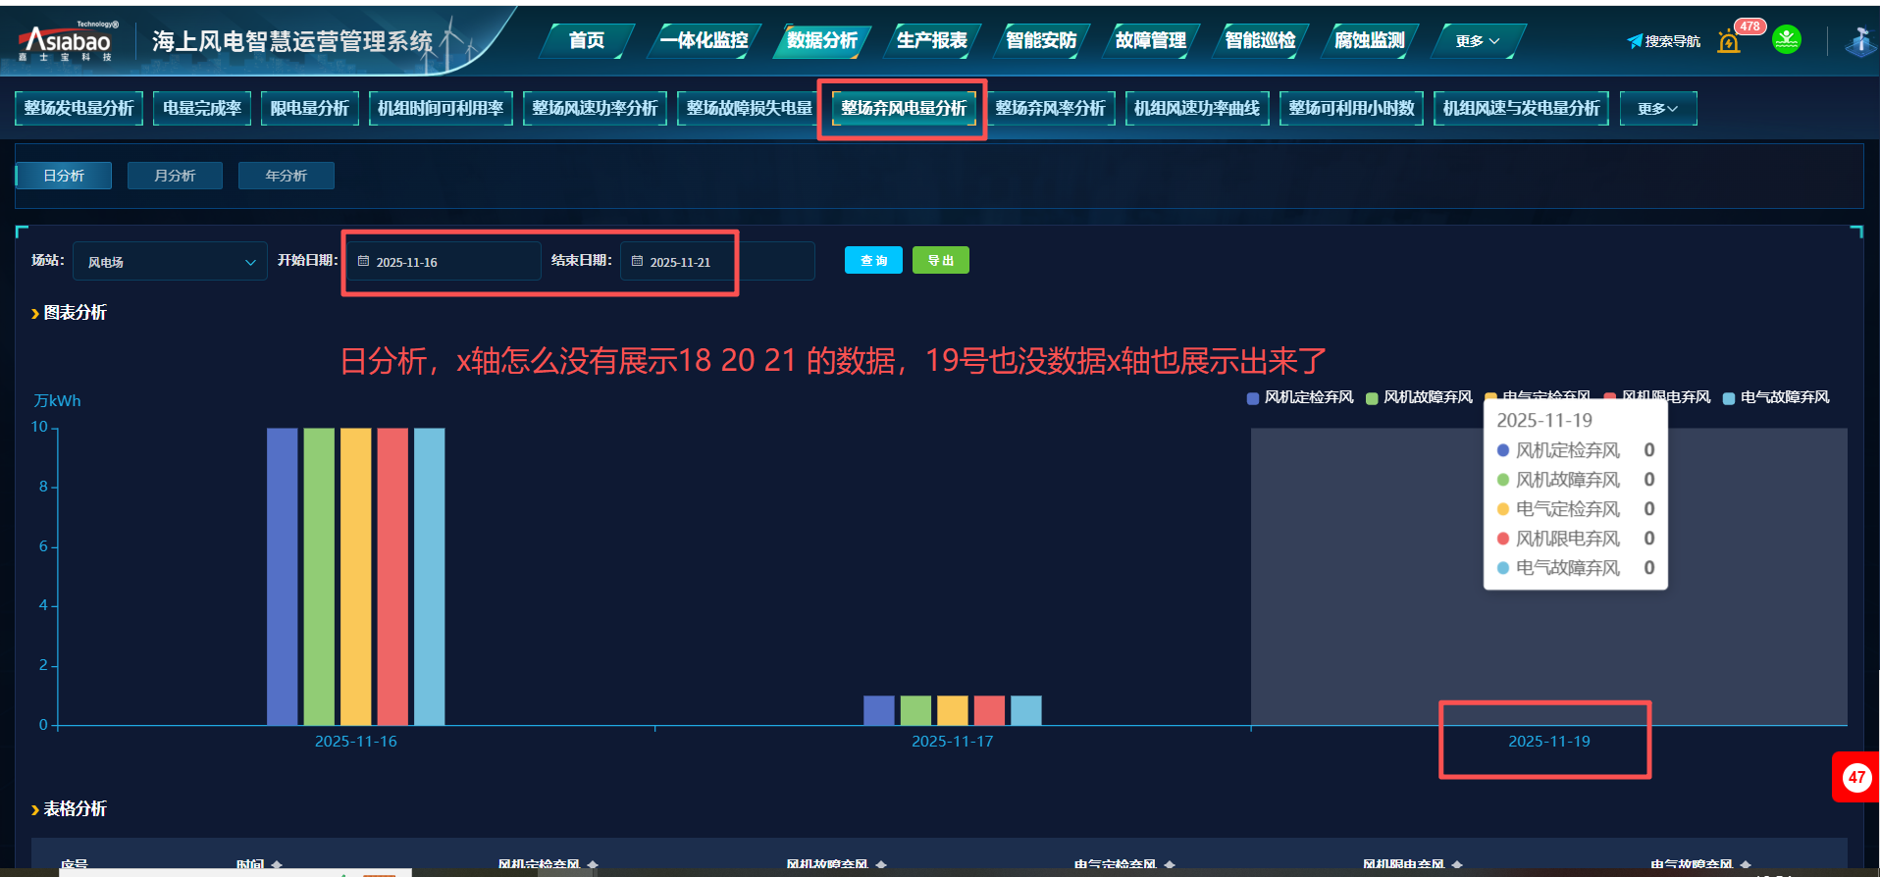
Task: Switch to the 月分析 tab
Action: 175,176
